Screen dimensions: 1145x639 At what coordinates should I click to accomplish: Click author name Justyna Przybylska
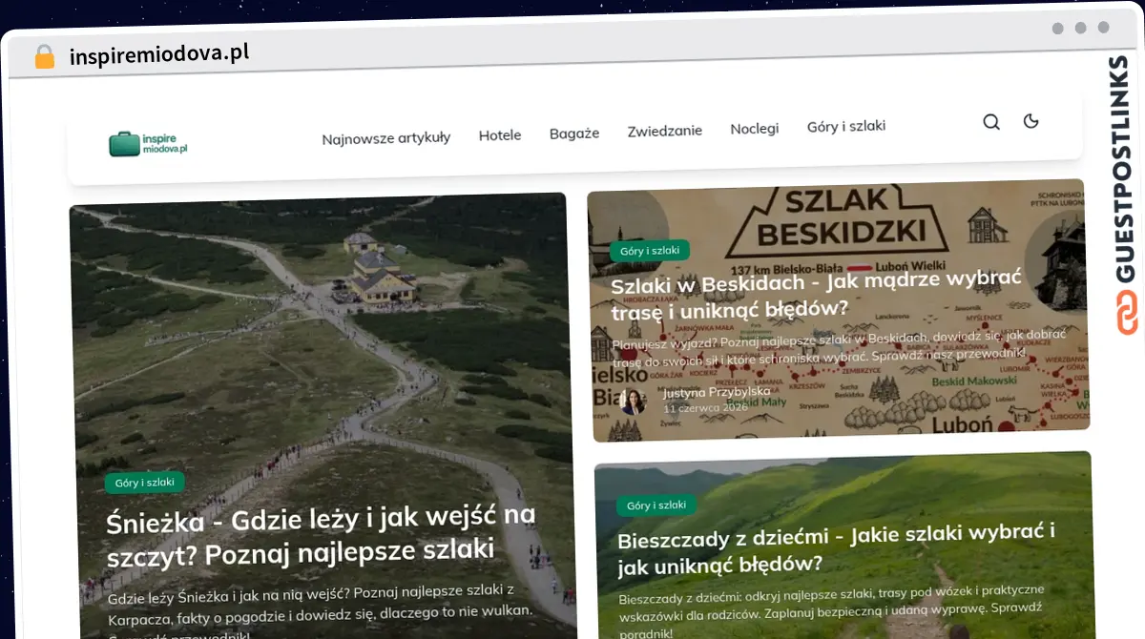717,392
